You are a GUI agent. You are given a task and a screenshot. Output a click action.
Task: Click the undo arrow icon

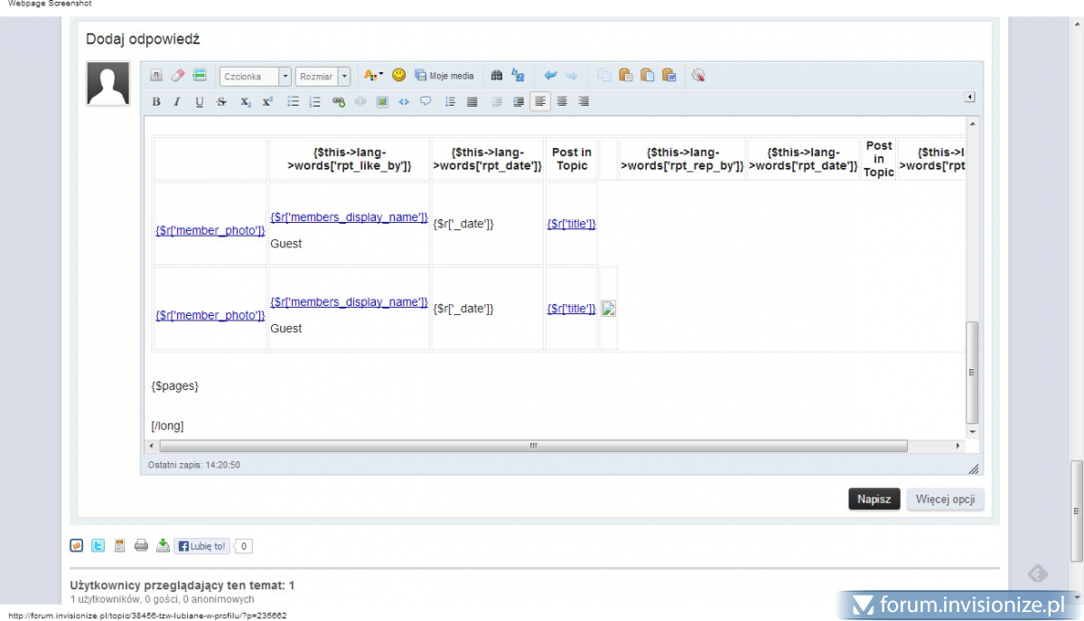(x=550, y=76)
